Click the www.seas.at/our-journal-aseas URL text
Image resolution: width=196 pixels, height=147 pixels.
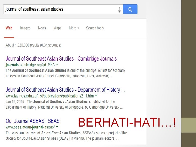pos(30,127)
